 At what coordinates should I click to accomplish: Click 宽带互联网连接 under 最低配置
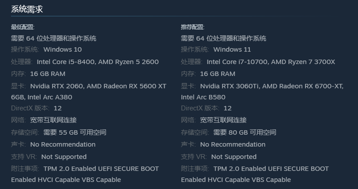(53, 120)
